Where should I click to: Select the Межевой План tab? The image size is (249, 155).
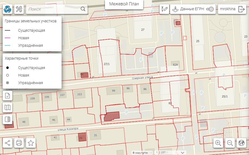pyautogui.click(x=124, y=5)
